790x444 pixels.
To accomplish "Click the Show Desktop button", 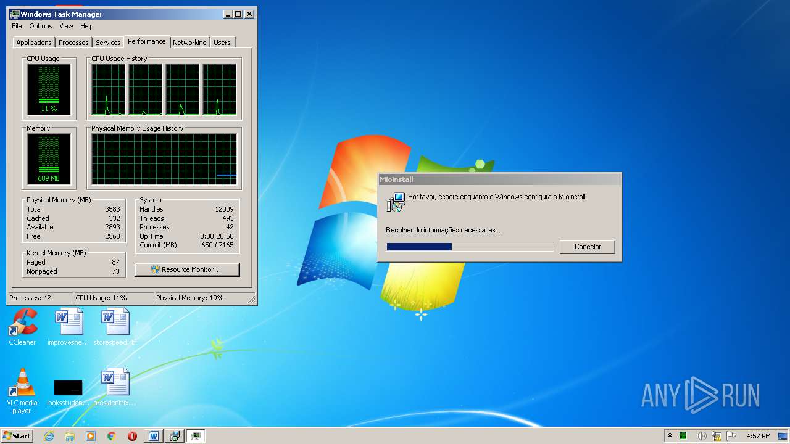I will (x=783, y=436).
